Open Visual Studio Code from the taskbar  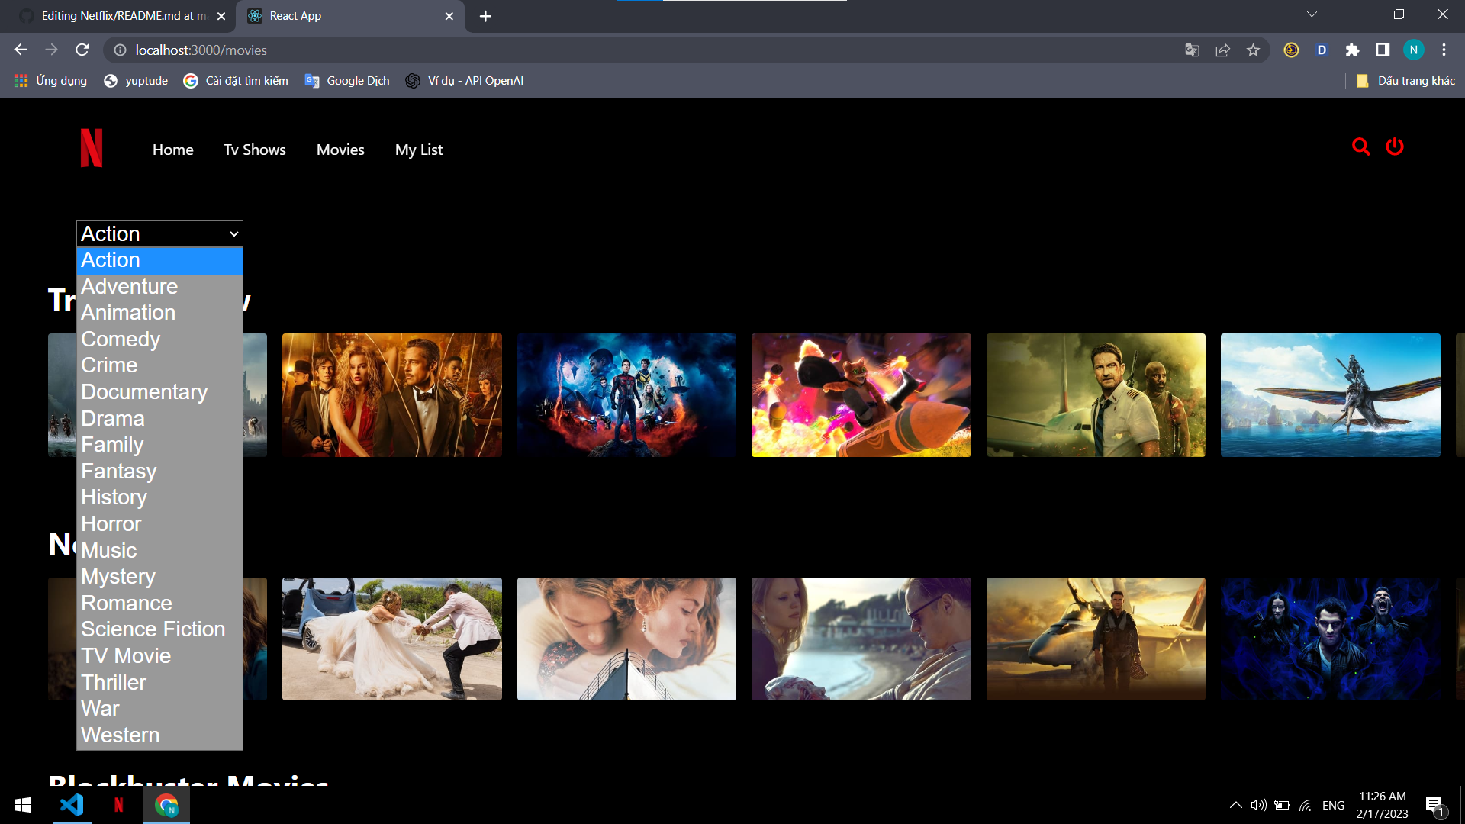[x=71, y=804]
